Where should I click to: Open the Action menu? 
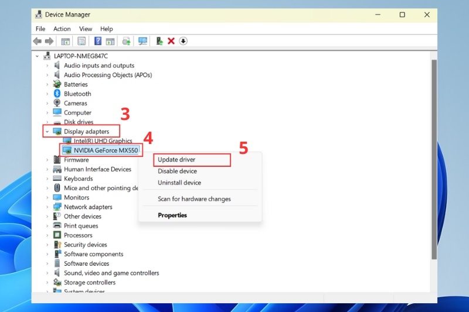(62, 29)
